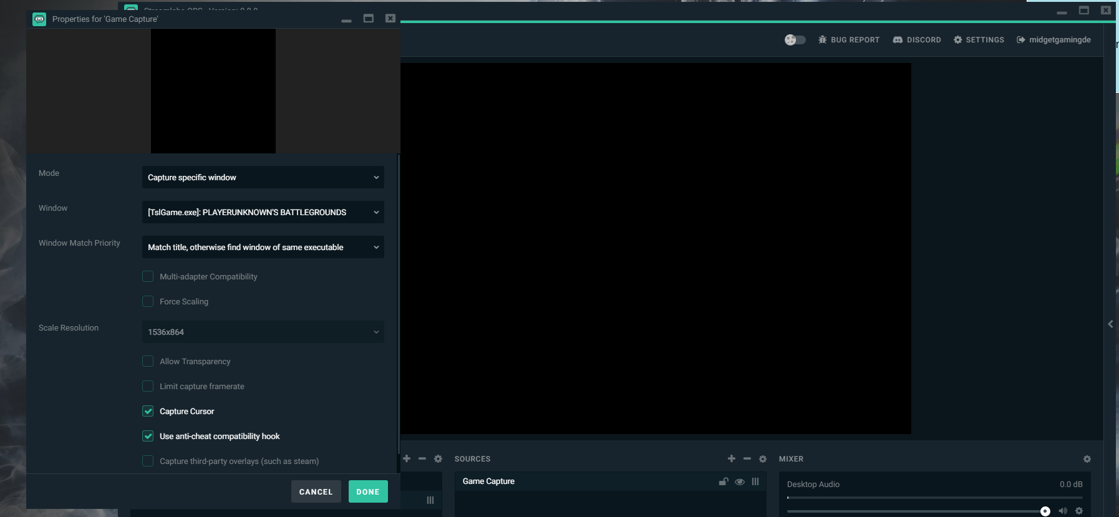1119x517 pixels.
Task: Open the Mode dropdown
Action: (x=263, y=177)
